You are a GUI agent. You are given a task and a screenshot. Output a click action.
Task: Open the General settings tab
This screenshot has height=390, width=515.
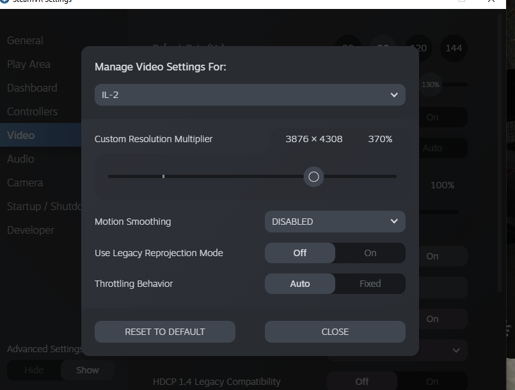25,40
